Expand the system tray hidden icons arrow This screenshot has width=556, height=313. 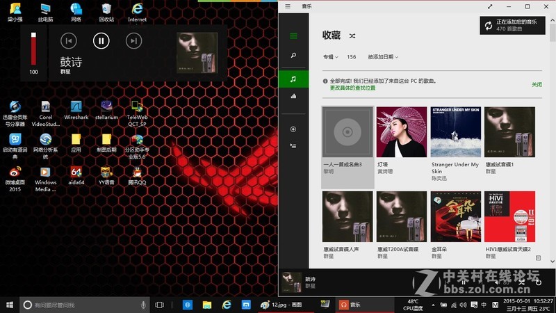433,305
